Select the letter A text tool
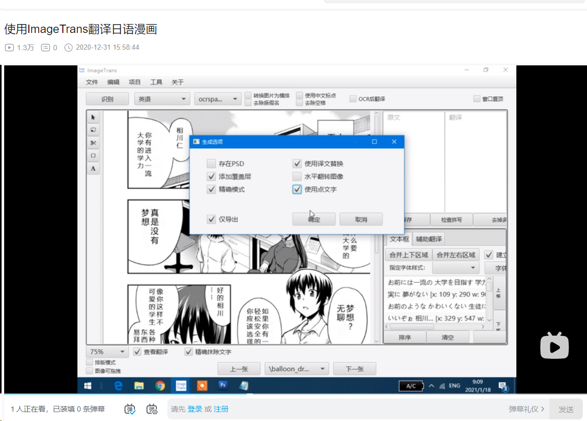The image size is (587, 421). [93, 168]
